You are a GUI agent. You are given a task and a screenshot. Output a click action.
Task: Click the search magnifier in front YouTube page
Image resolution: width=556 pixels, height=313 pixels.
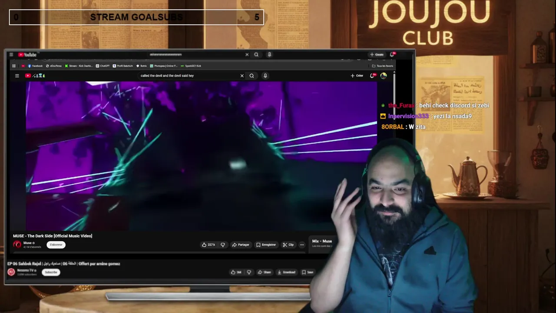coord(252,76)
